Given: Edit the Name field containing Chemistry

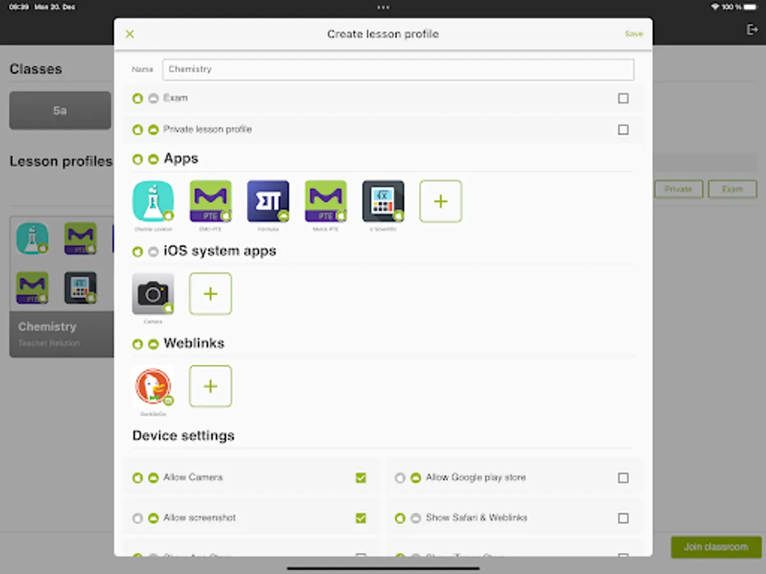Looking at the screenshot, I should point(398,70).
